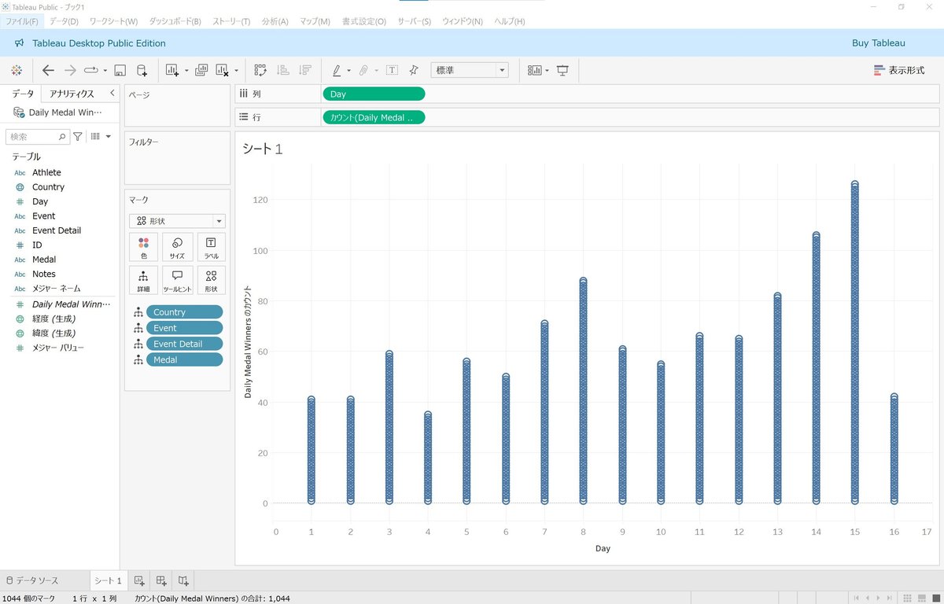Select the Event Detail field in table list

[57, 230]
